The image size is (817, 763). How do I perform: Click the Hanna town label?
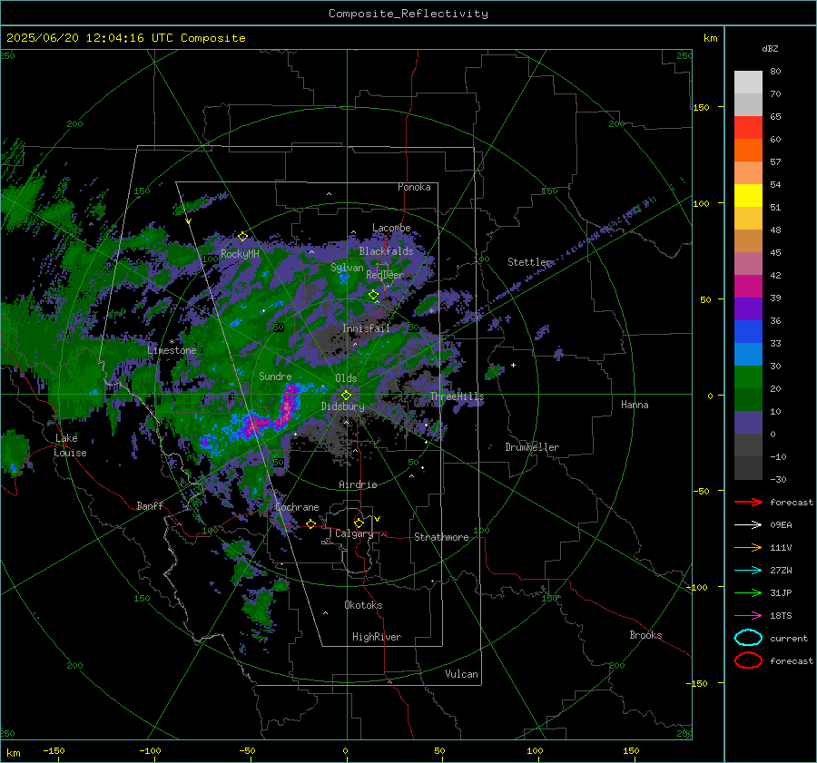tap(635, 405)
